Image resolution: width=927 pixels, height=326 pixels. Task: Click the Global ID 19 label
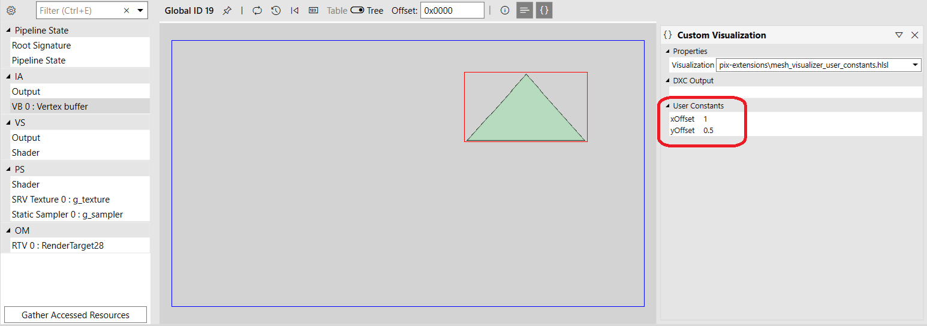coord(189,11)
